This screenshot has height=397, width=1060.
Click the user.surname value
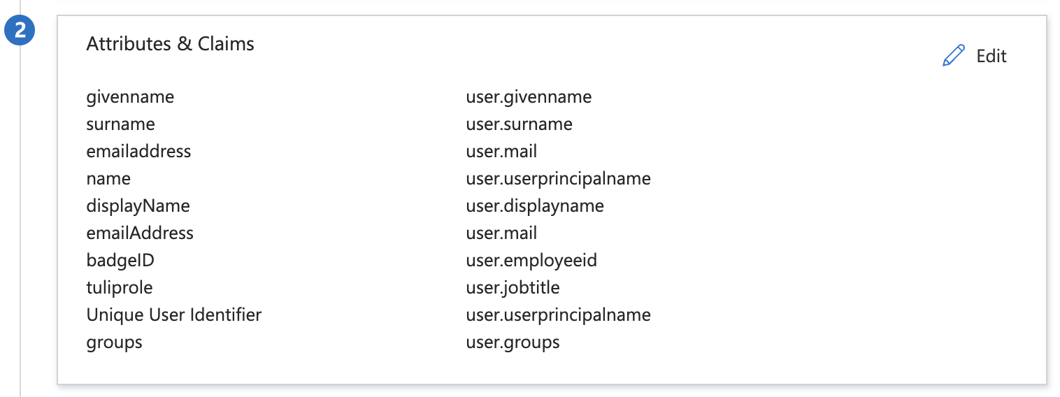tap(519, 124)
